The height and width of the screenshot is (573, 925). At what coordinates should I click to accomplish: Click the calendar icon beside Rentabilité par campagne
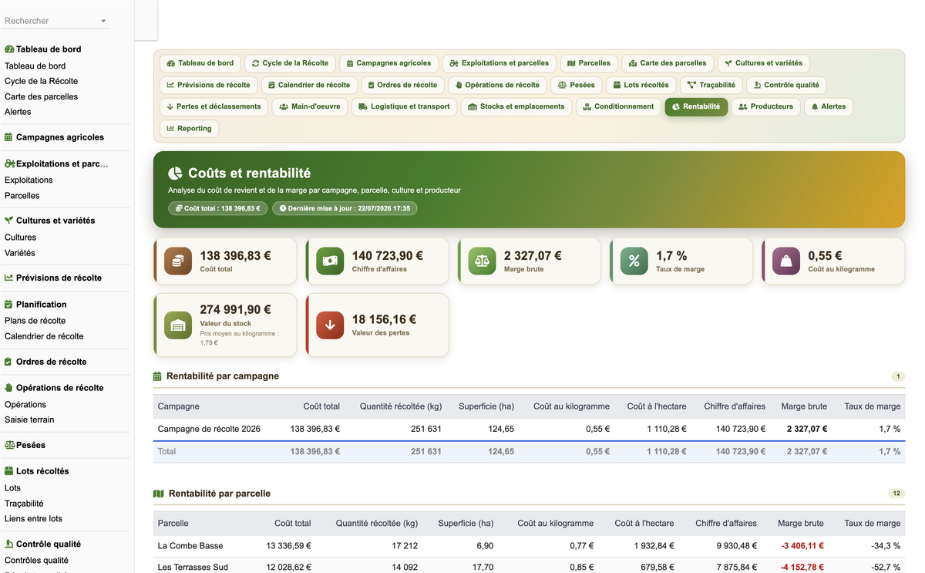[157, 376]
